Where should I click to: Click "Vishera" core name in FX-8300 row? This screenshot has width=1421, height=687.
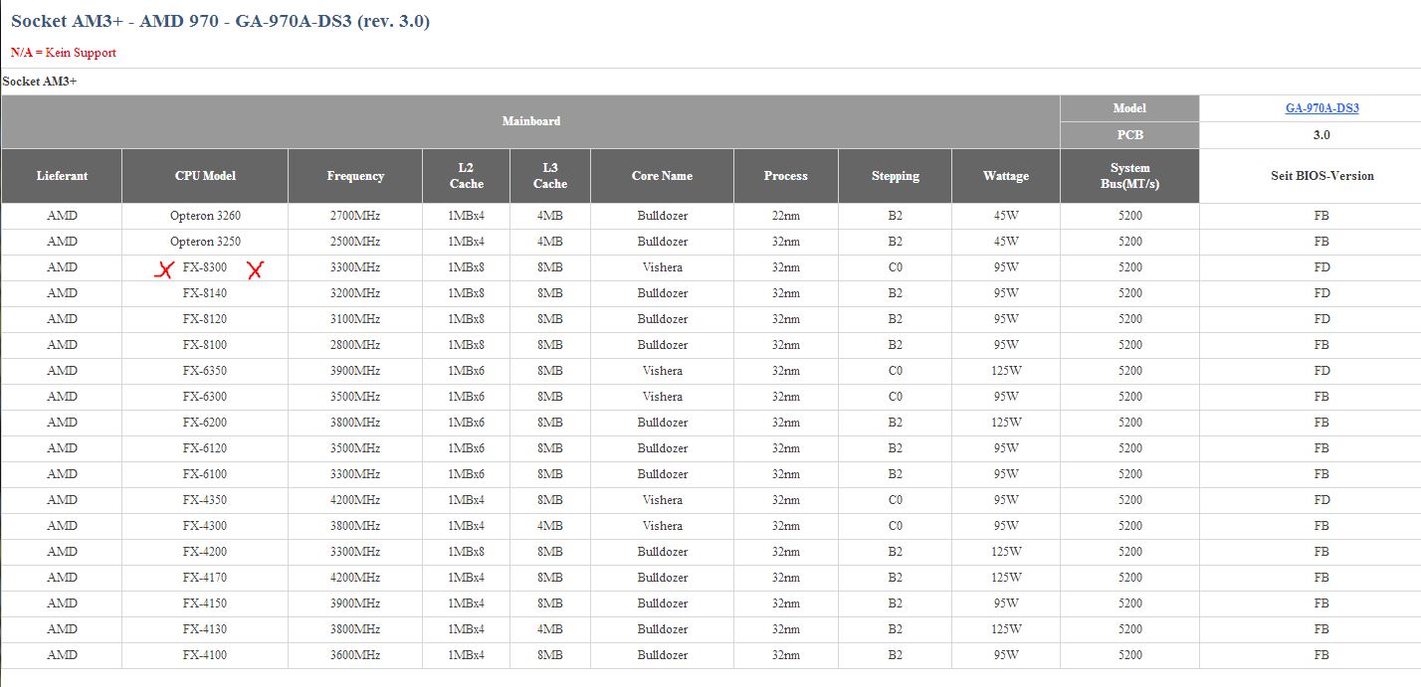(x=662, y=267)
